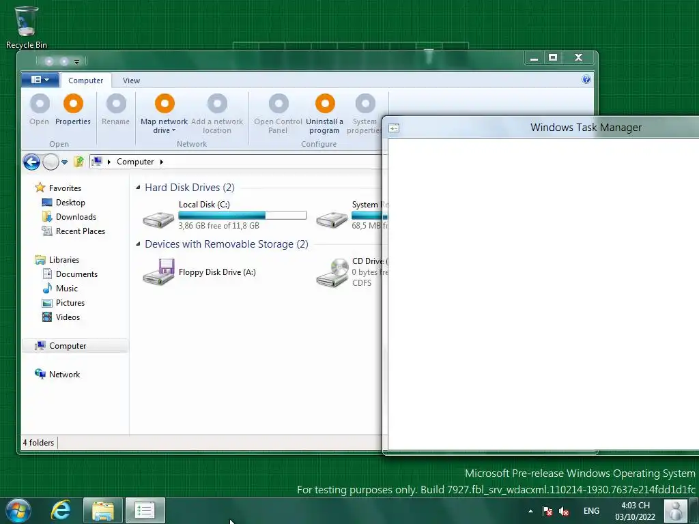Click the "4 folders" status bar text
Viewport: 699px width, 524px height.
[x=38, y=442]
